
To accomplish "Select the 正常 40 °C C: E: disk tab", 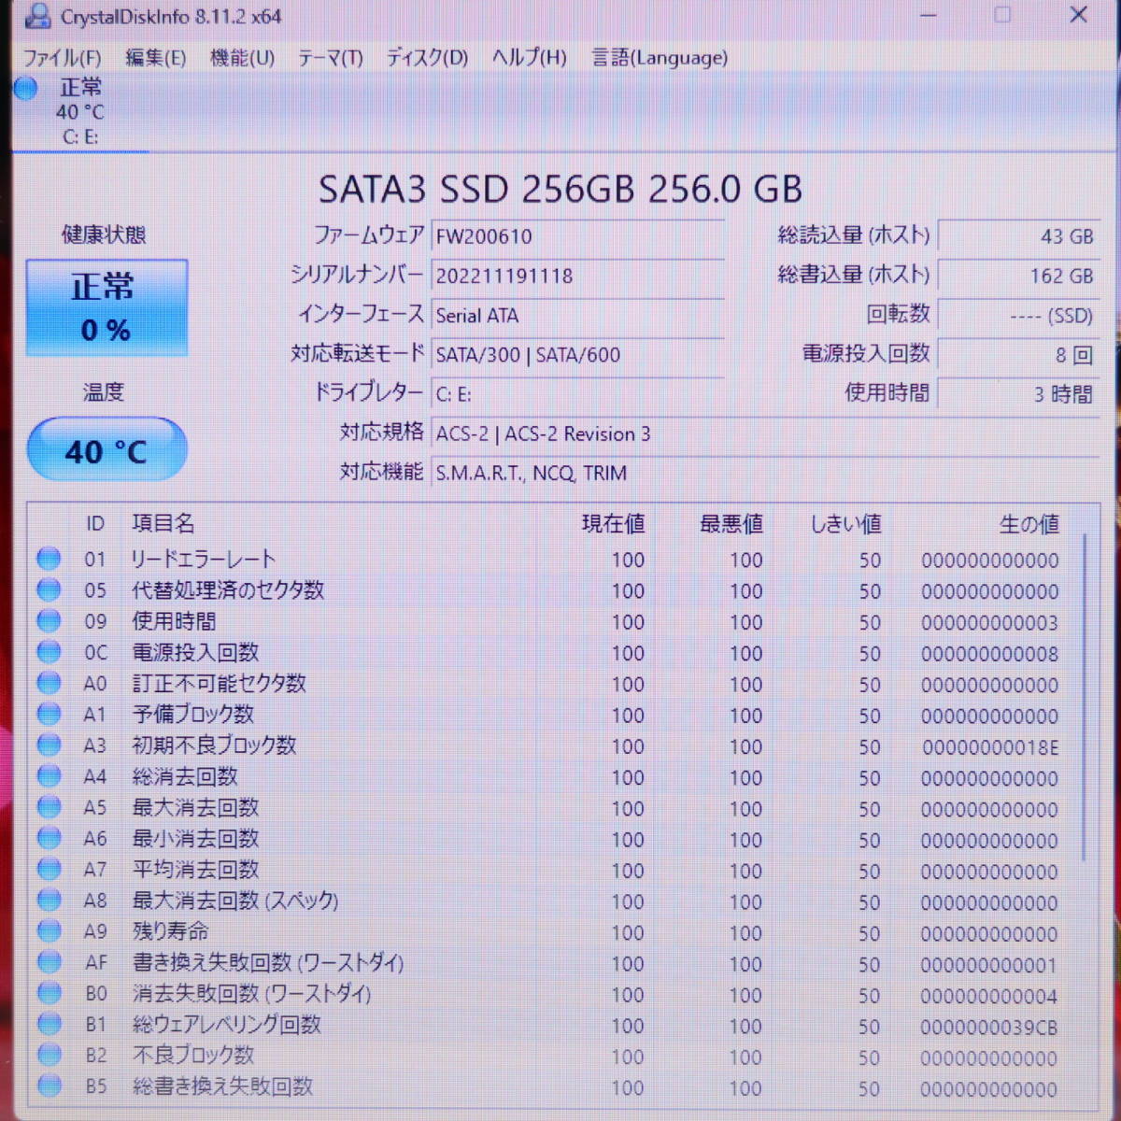I will 80,112.
